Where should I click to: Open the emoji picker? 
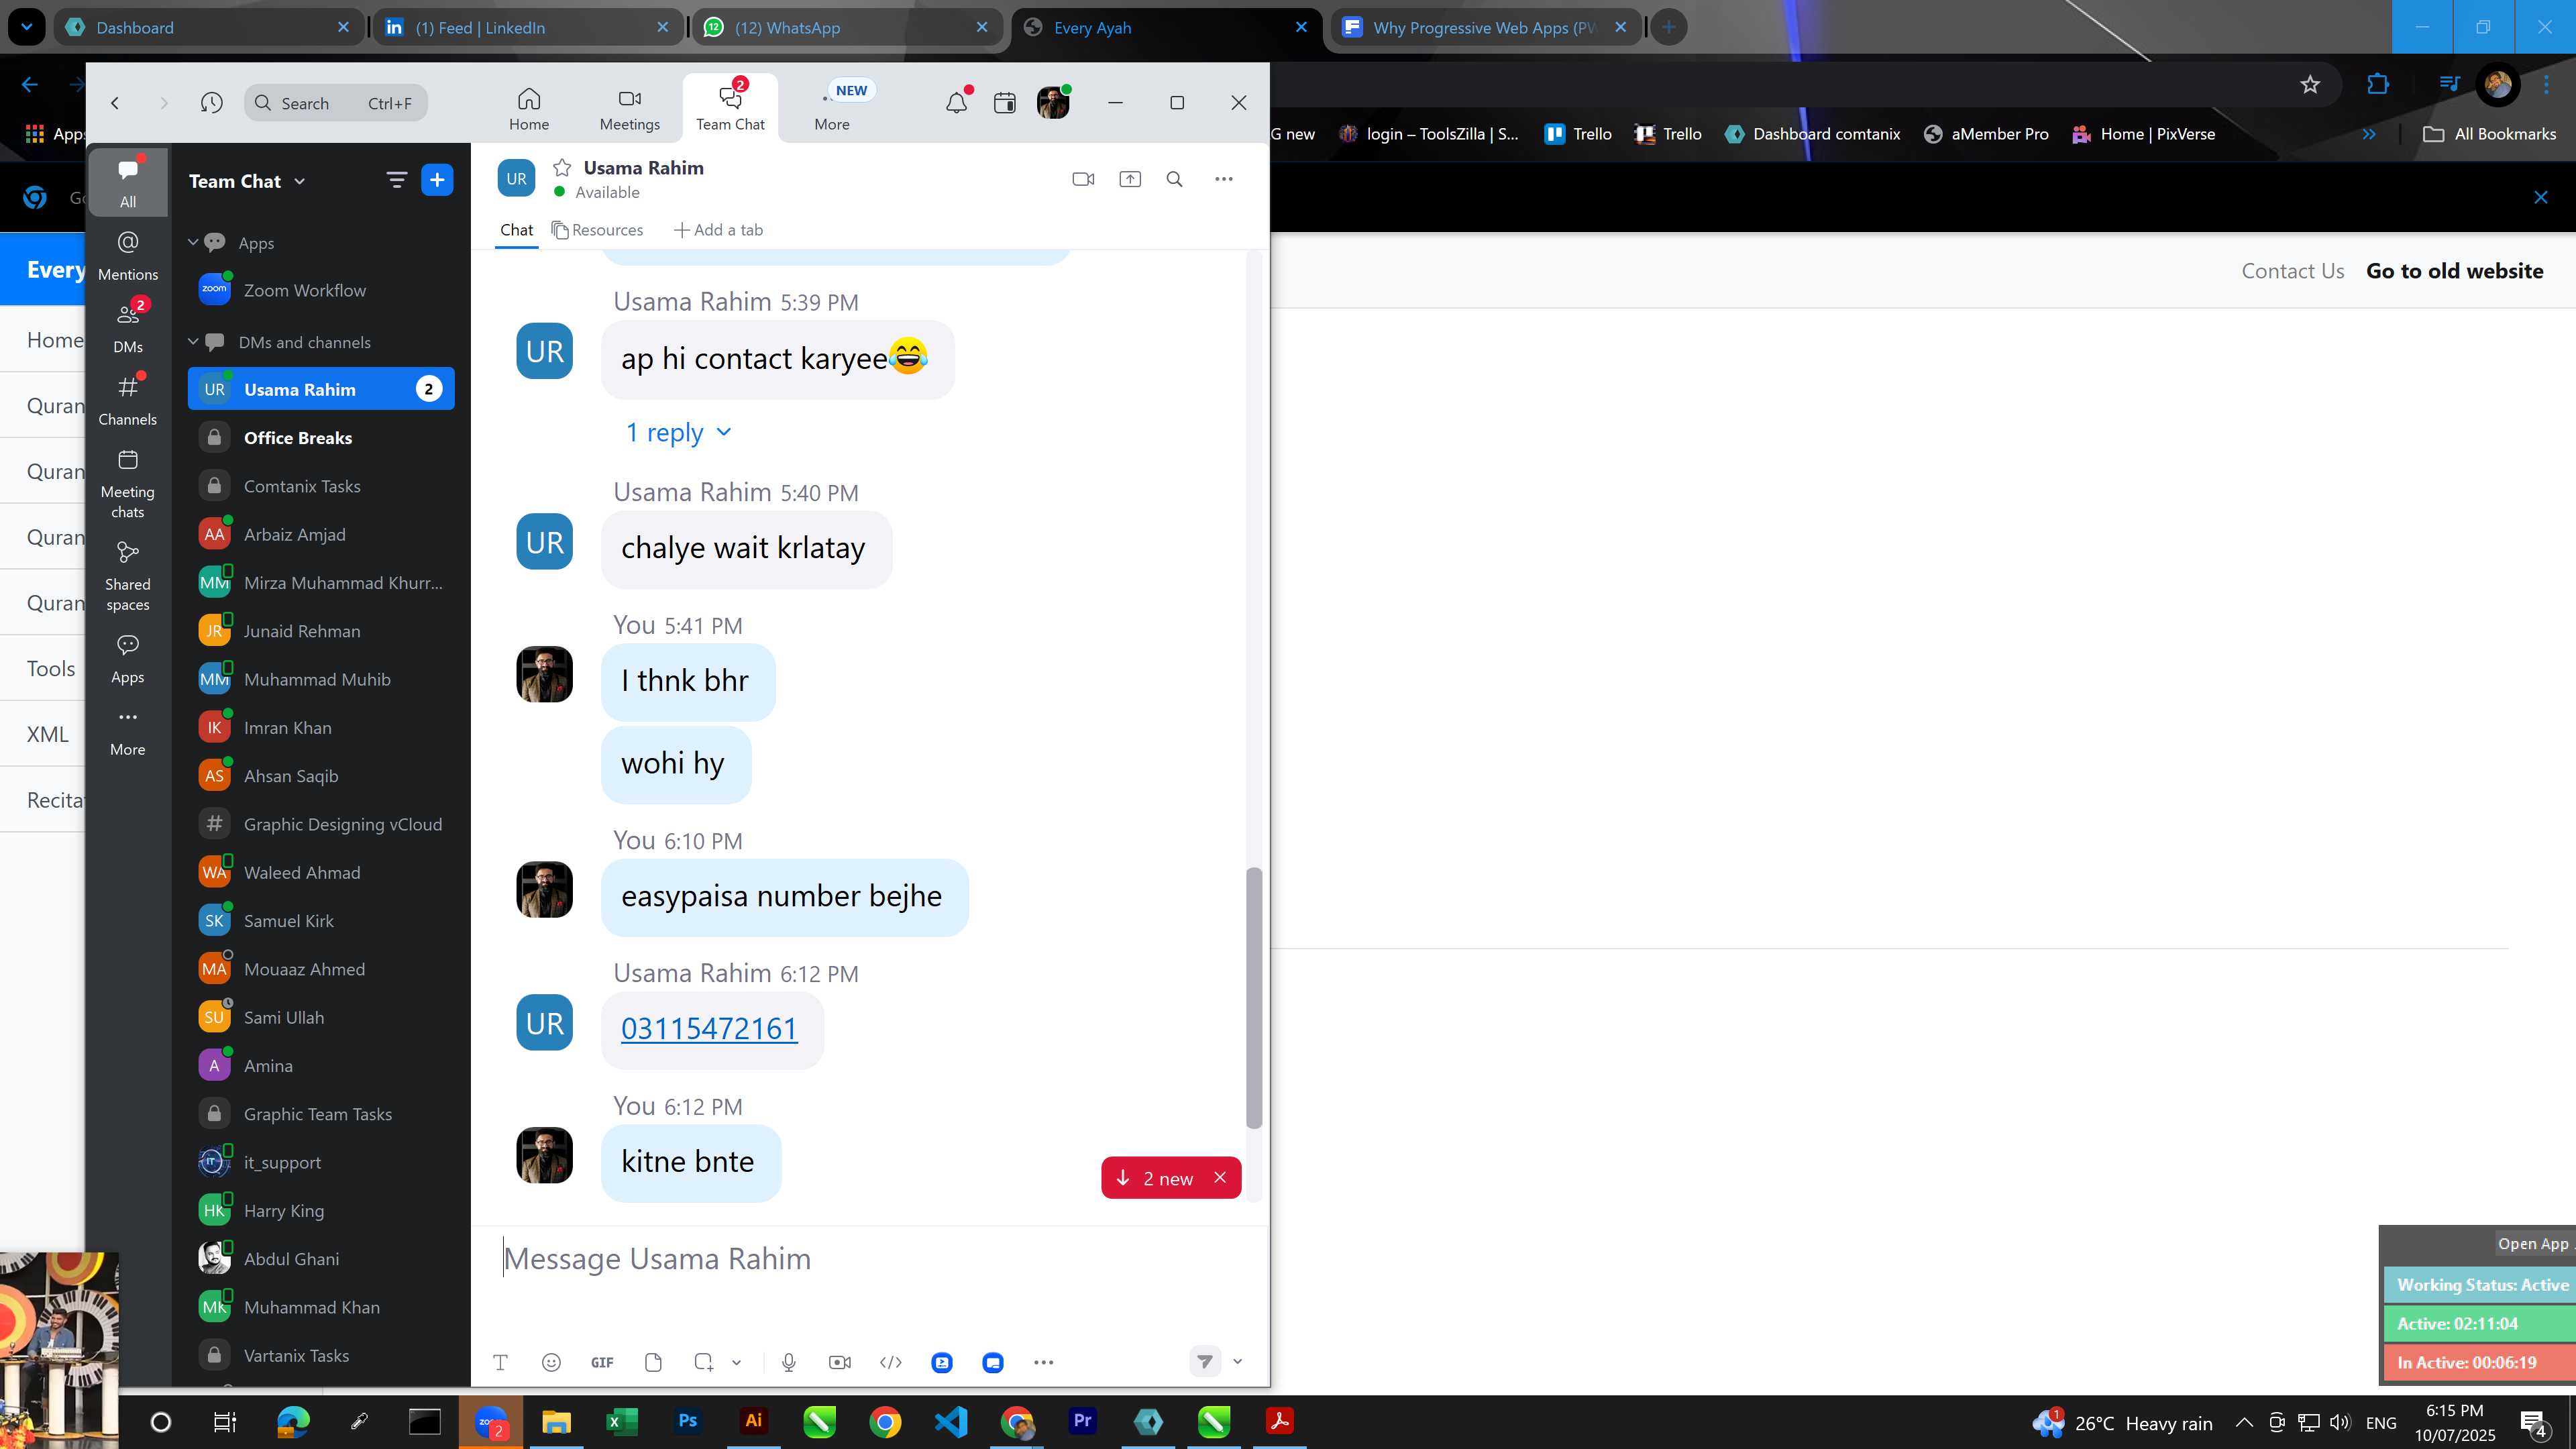(551, 1362)
